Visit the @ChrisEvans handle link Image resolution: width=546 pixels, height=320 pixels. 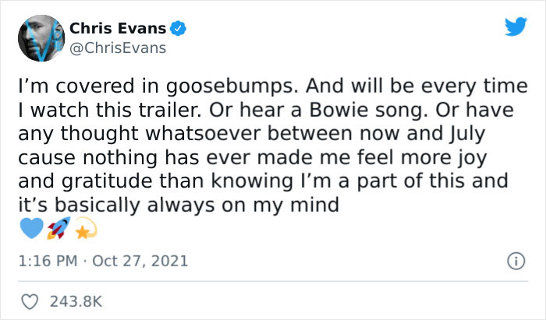(x=118, y=47)
